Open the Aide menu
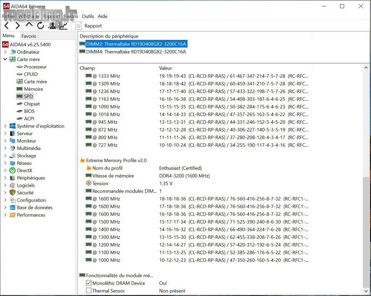The image size is (371, 296). 103,16
